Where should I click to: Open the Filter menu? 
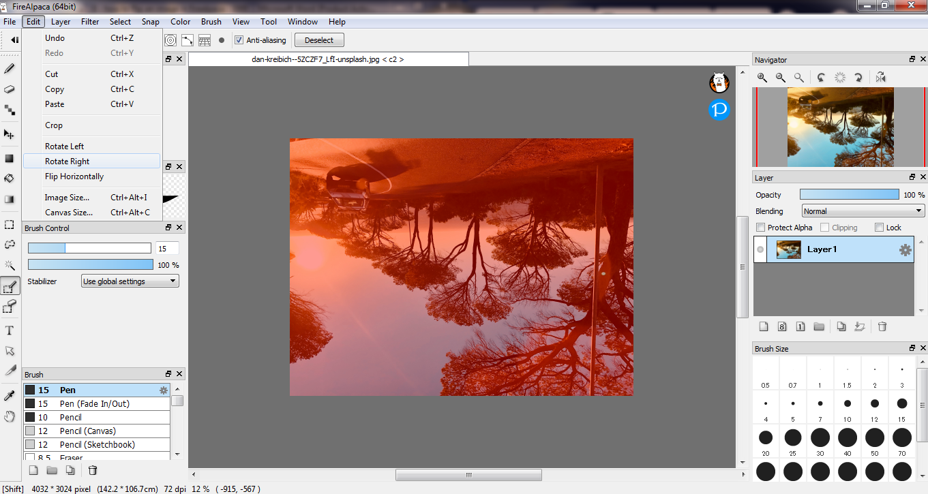click(90, 22)
